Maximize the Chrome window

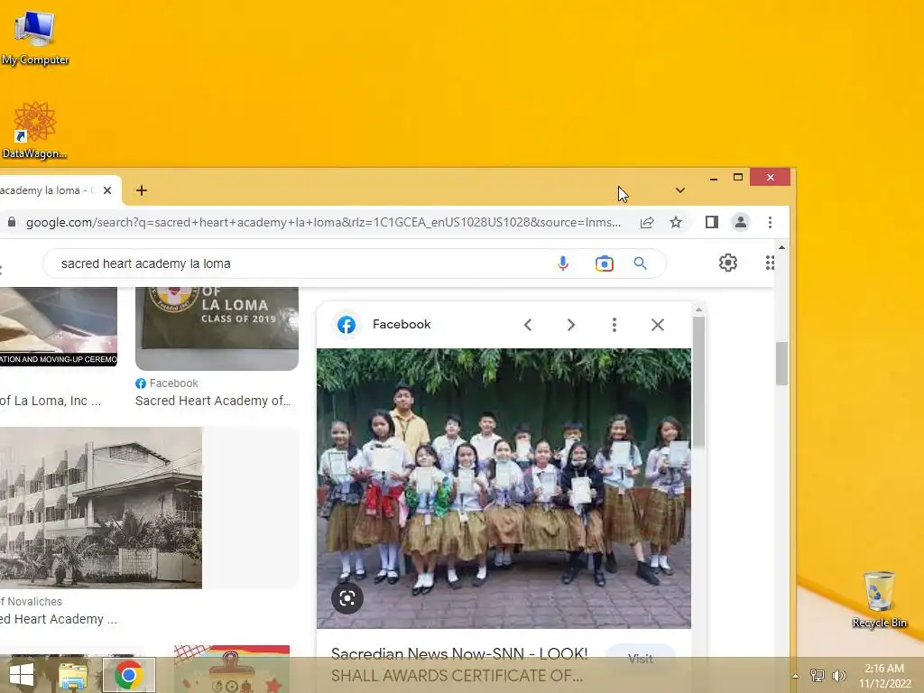[738, 178]
